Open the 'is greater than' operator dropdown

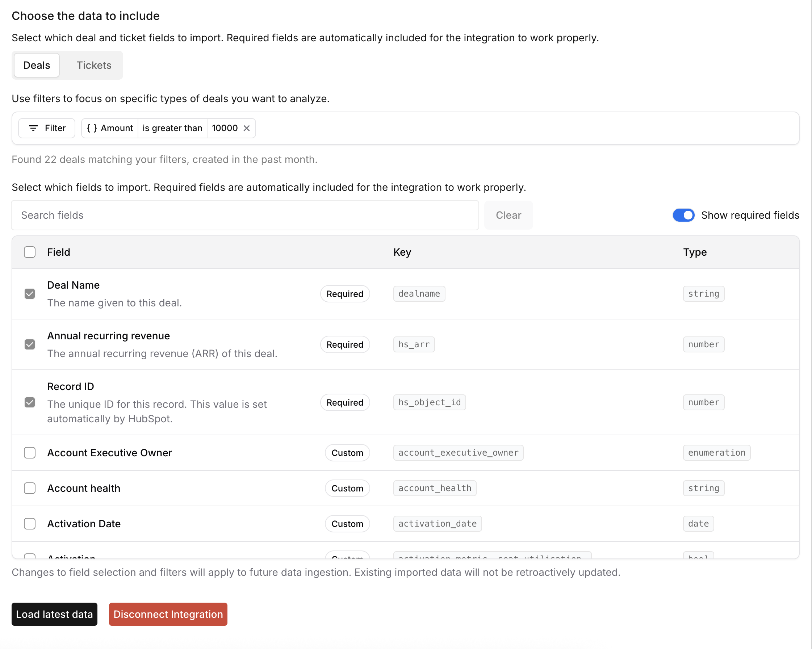[x=172, y=128]
